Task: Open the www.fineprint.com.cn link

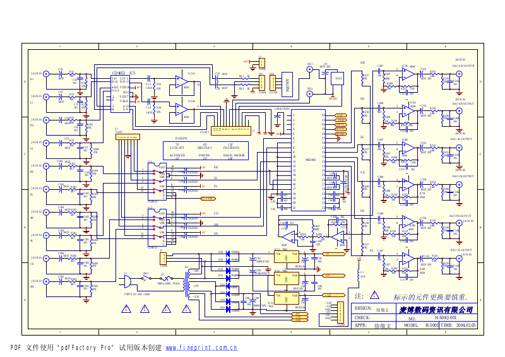Action: pos(201,348)
